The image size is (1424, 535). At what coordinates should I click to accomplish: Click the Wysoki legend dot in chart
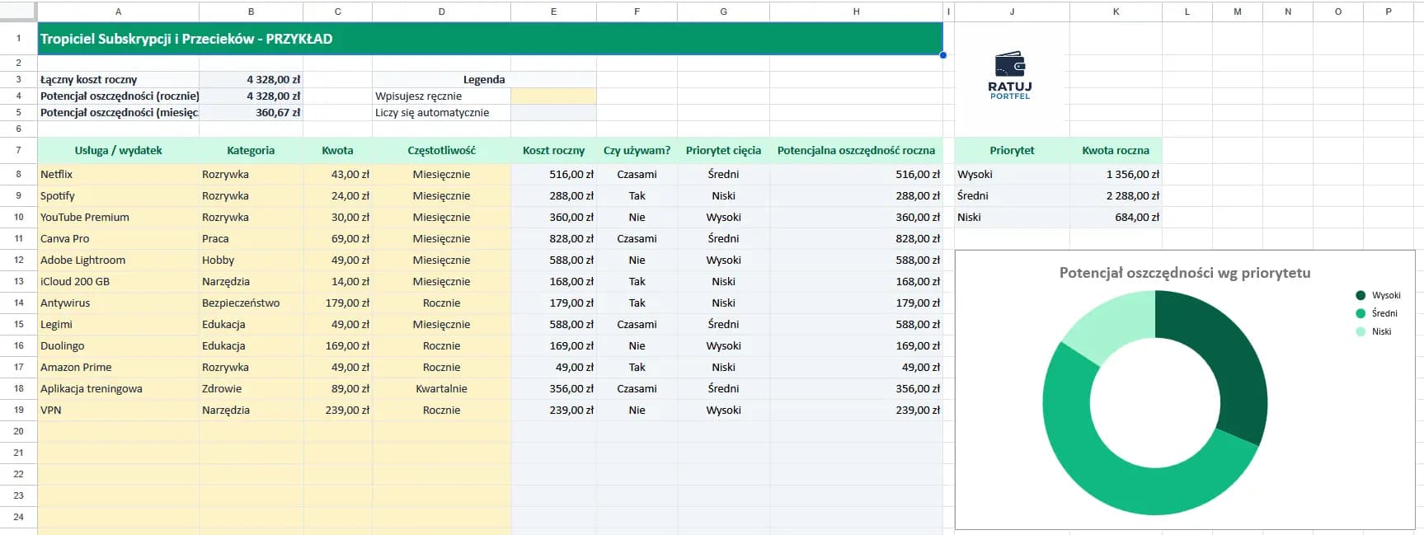(1361, 295)
